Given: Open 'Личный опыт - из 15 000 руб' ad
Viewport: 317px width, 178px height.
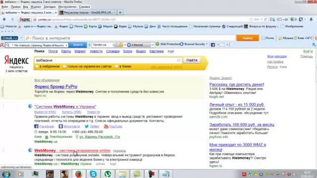Looking at the screenshot, I should coord(237,104).
